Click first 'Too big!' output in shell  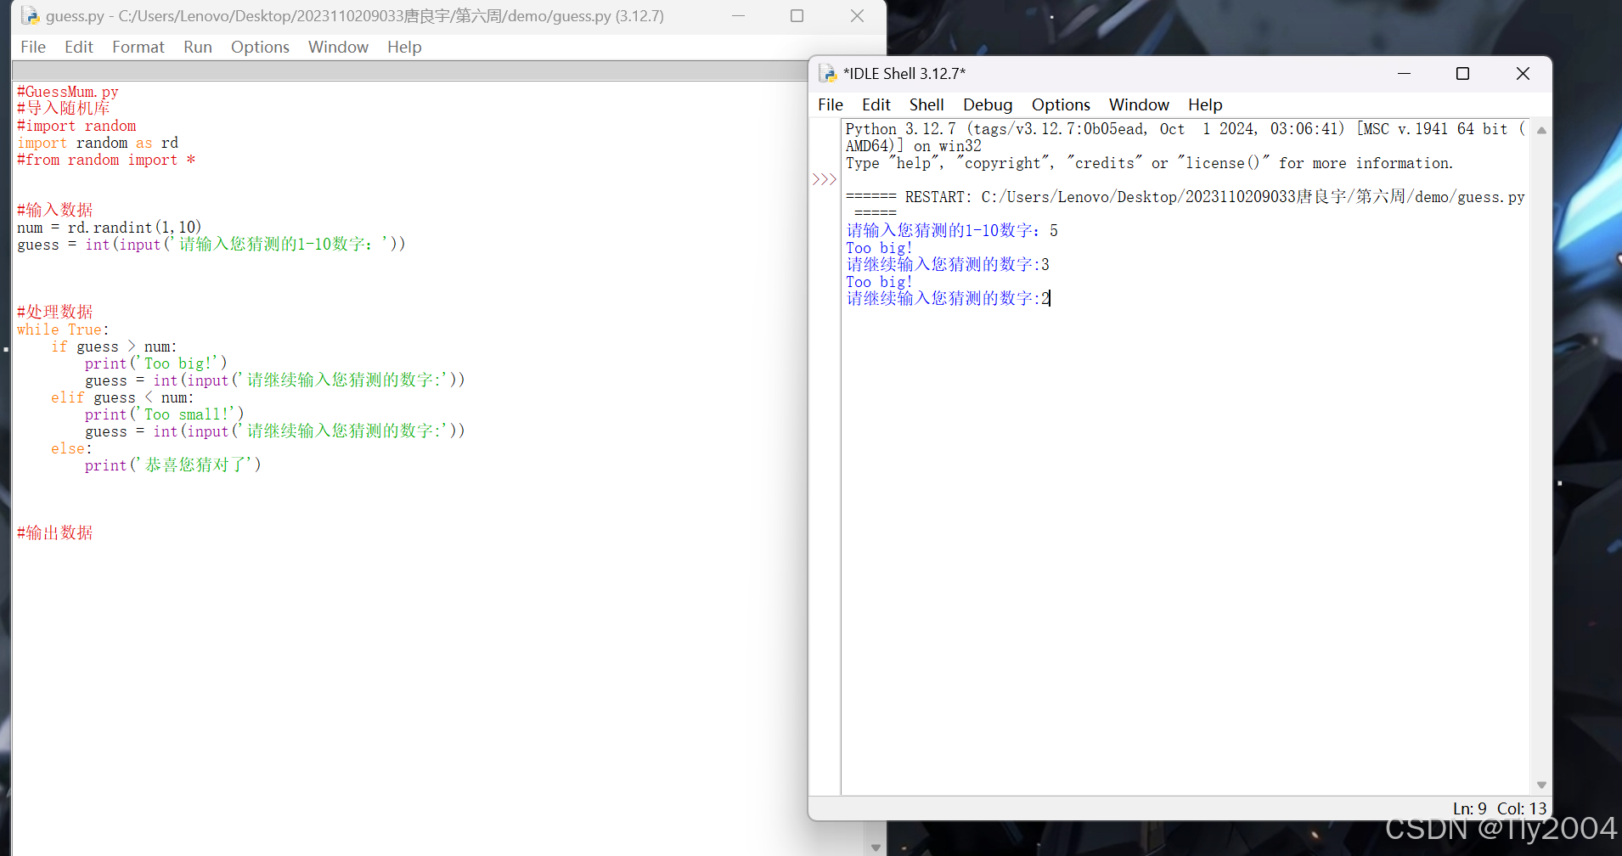click(x=879, y=248)
